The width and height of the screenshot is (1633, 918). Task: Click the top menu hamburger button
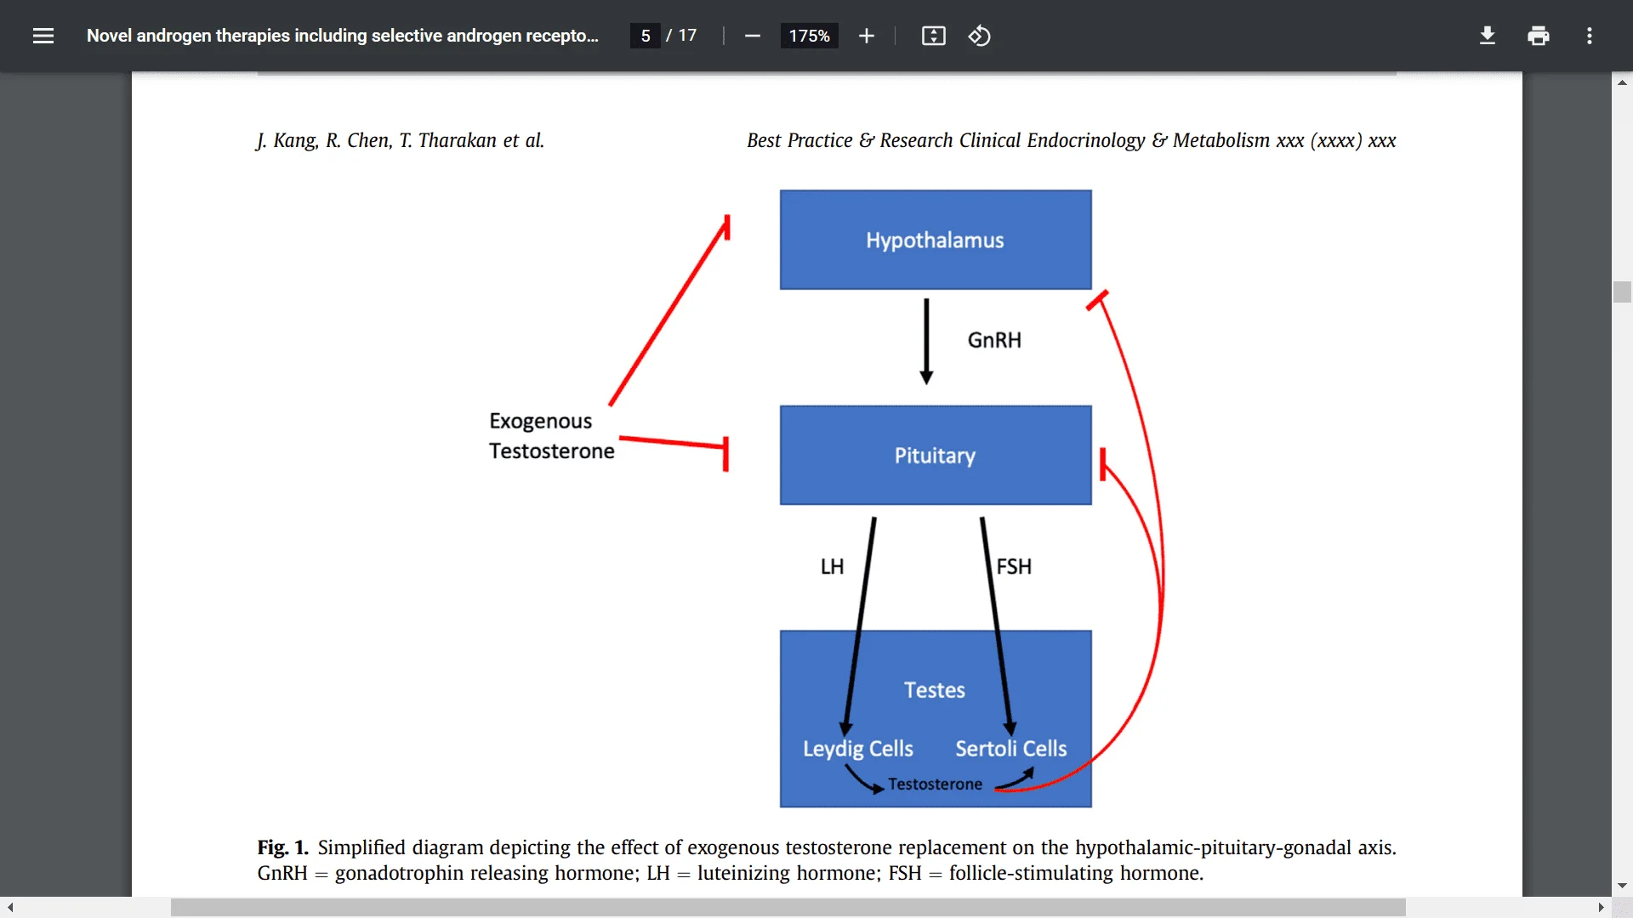(43, 36)
